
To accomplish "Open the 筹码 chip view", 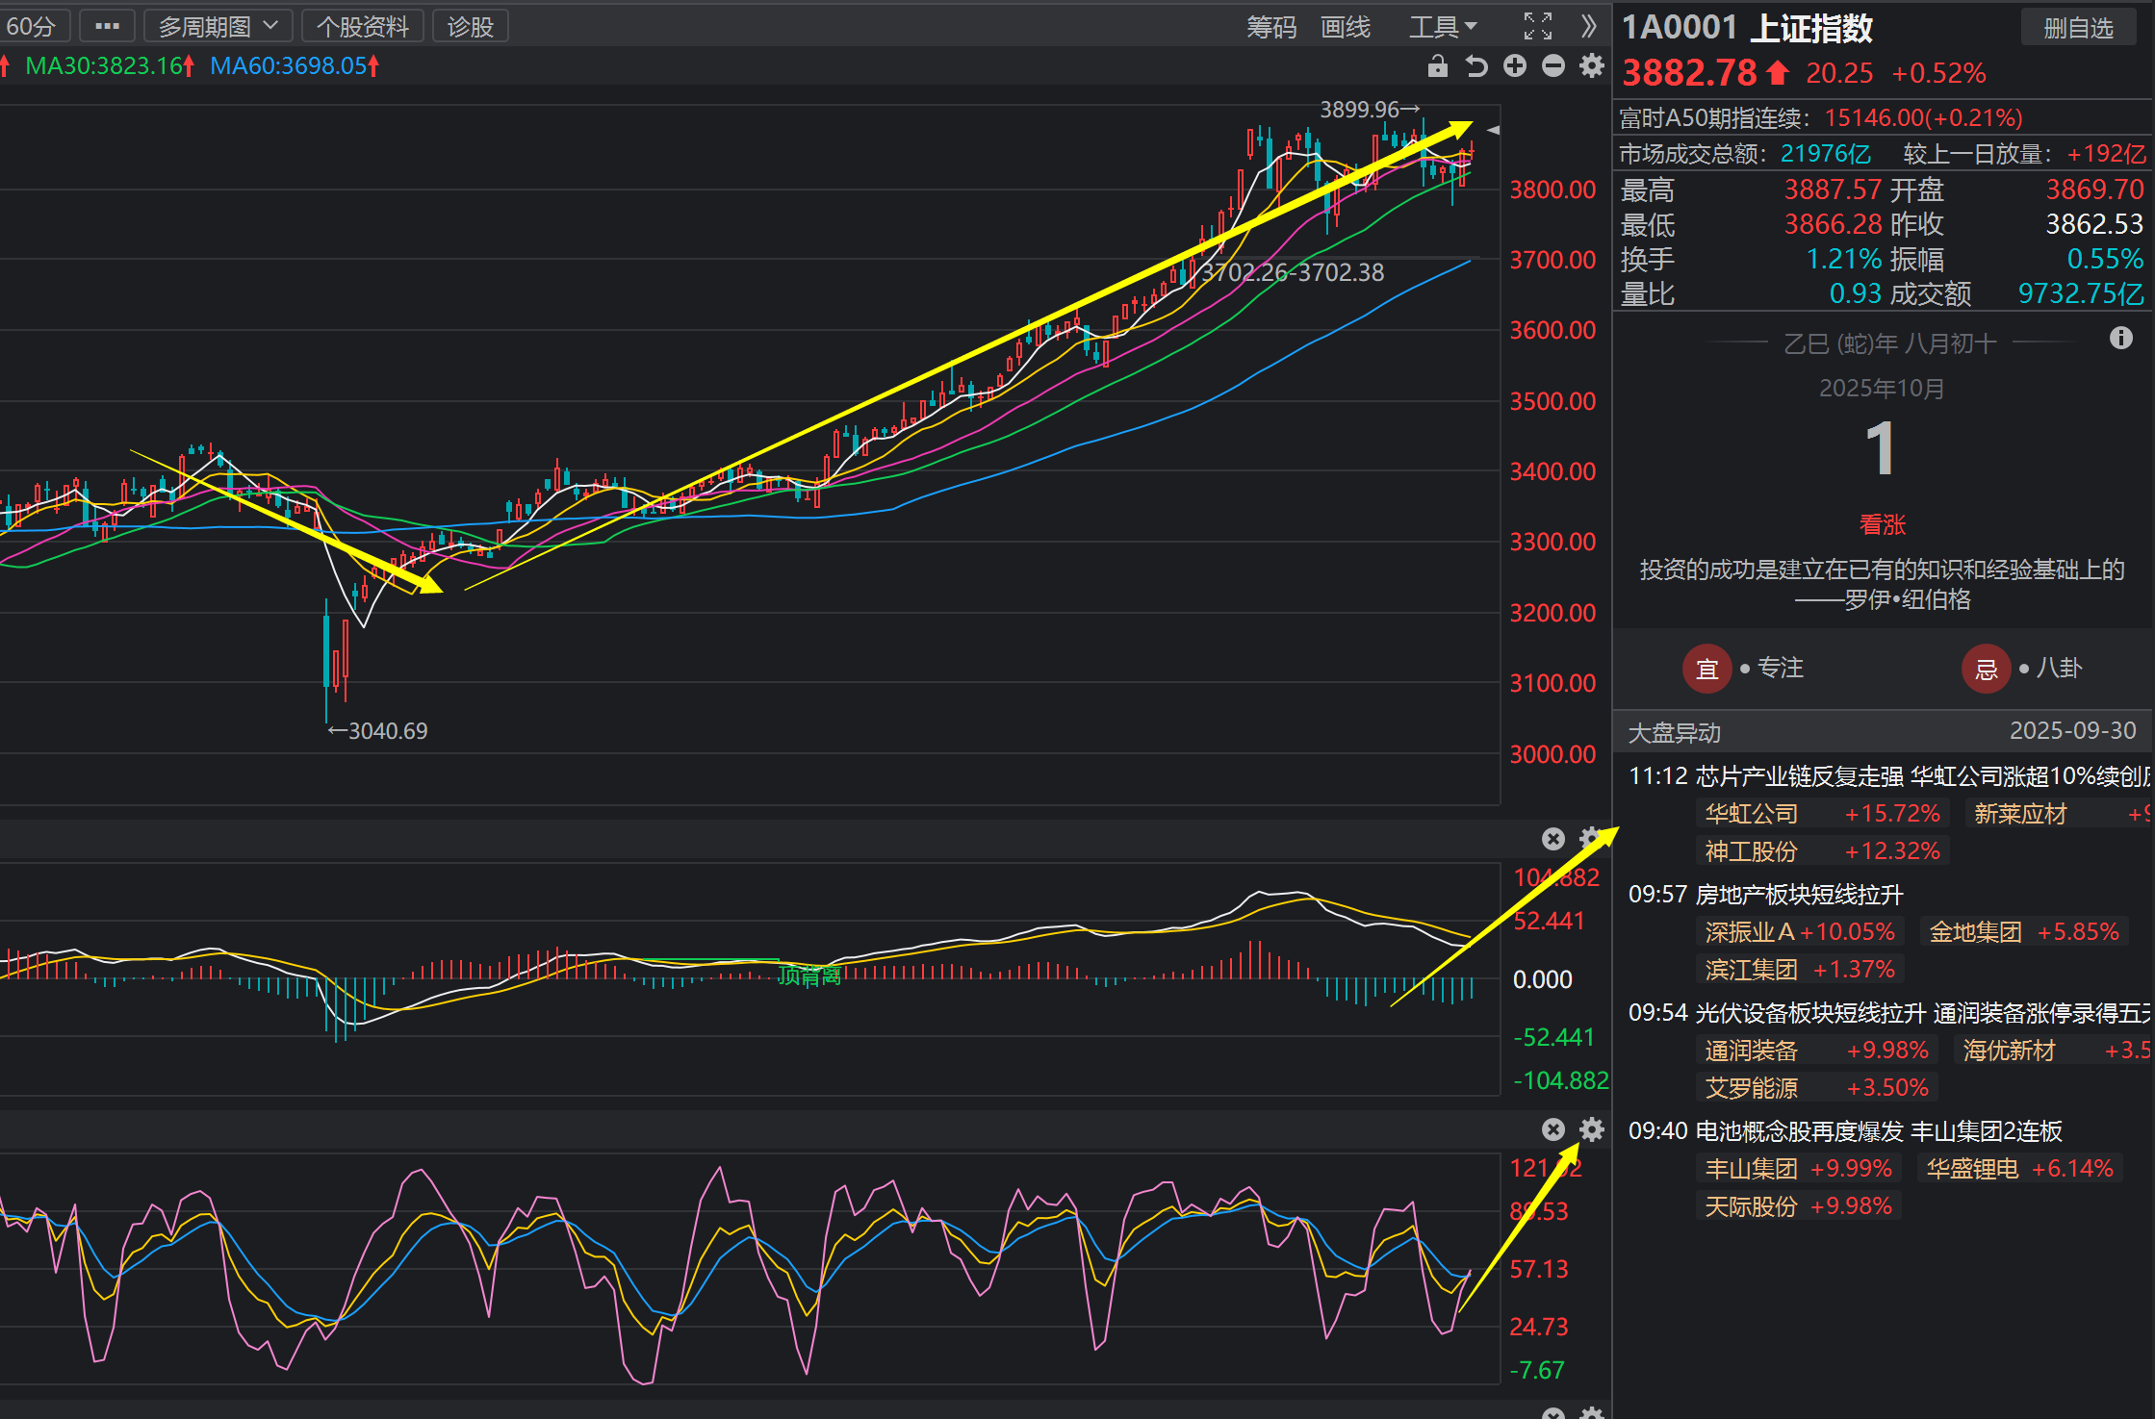I will point(1271,26).
